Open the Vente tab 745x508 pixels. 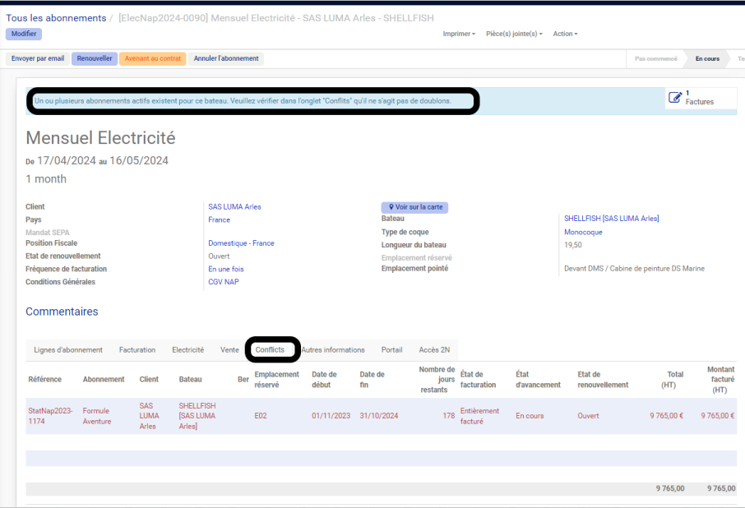point(229,350)
